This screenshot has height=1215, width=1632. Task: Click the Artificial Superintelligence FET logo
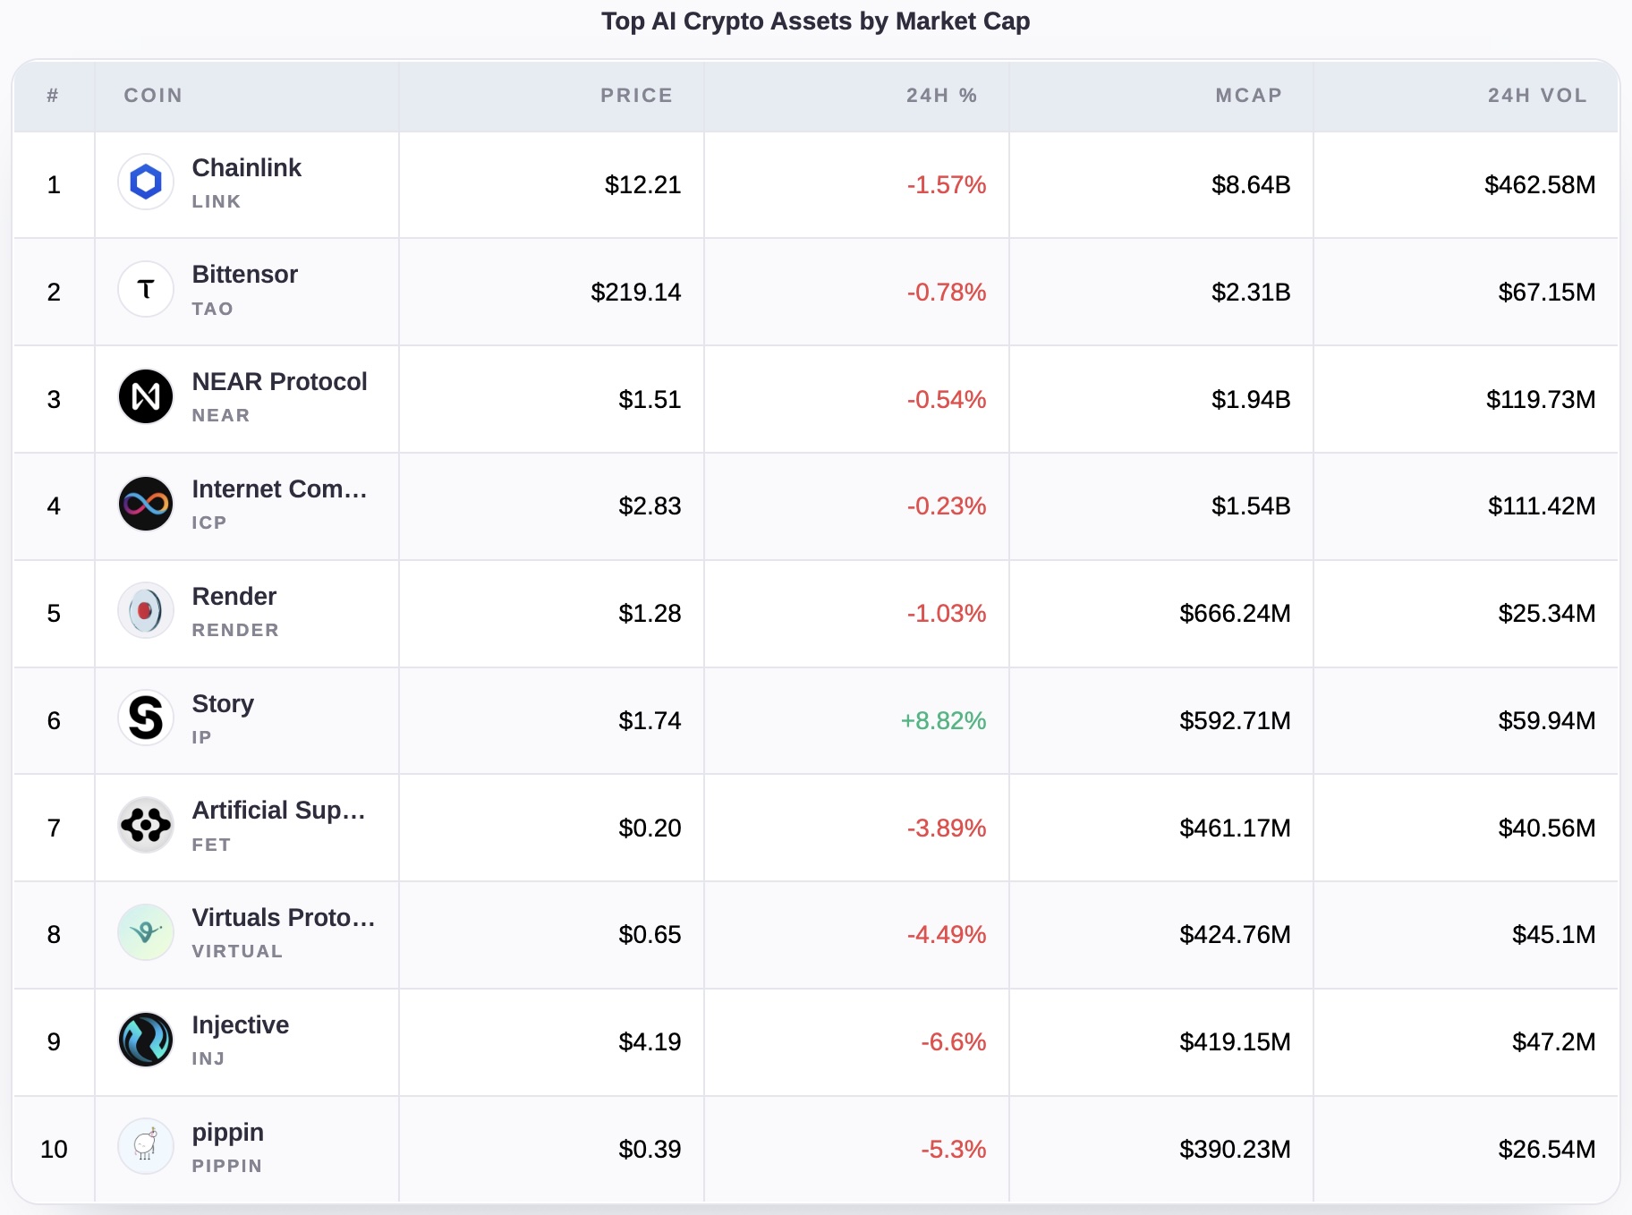[146, 825]
